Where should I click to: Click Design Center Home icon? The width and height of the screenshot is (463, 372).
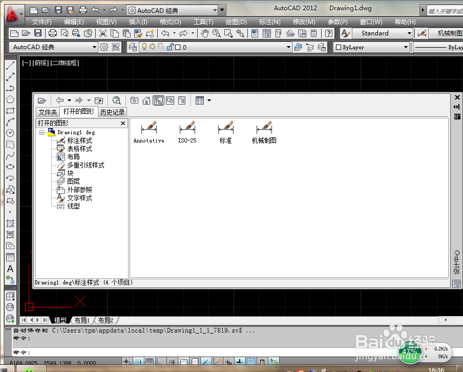click(146, 101)
